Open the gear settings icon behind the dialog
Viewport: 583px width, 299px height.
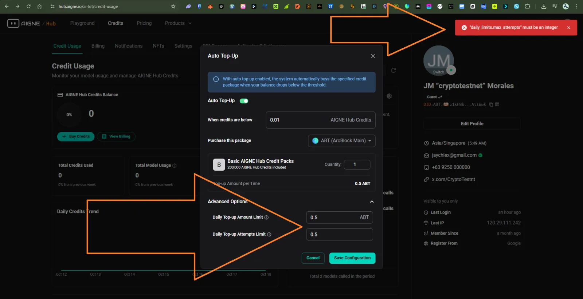[389, 96]
